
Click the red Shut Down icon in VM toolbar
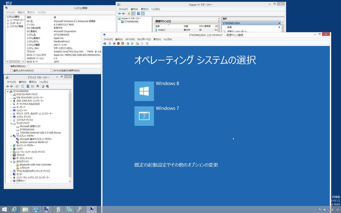pyautogui.click(x=118, y=43)
